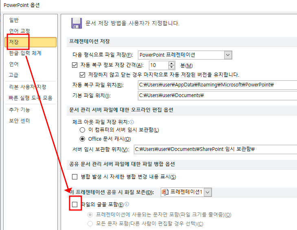Enable 병합 발생 시 자세한 병합 변경 내용 표시
This screenshot has height=230, width=297.
pos(74,177)
